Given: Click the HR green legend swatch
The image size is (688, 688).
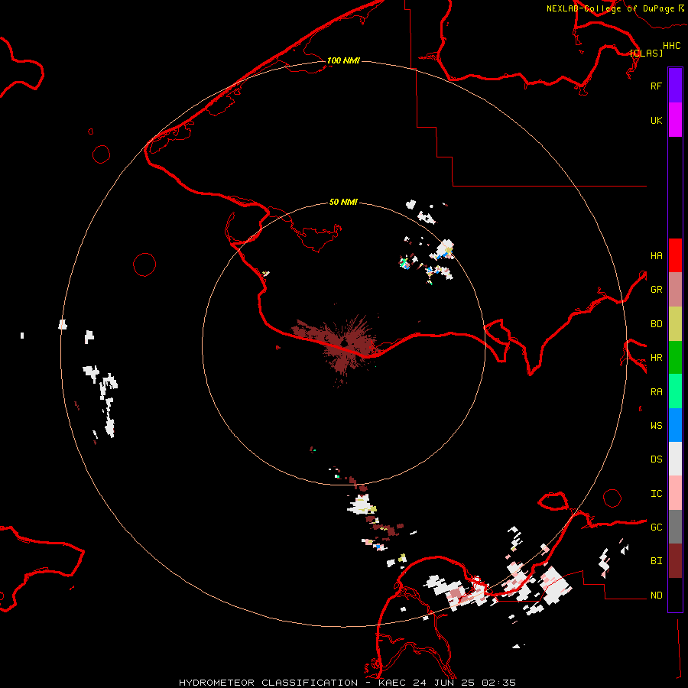Looking at the screenshot, I should click(675, 358).
